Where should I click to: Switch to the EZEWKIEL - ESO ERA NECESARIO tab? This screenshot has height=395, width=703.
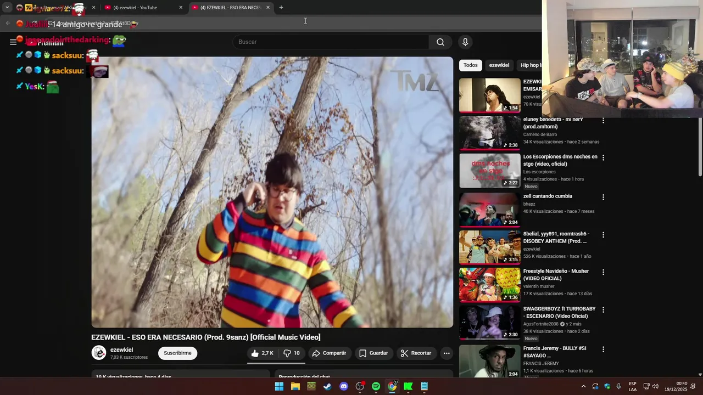coord(231,8)
